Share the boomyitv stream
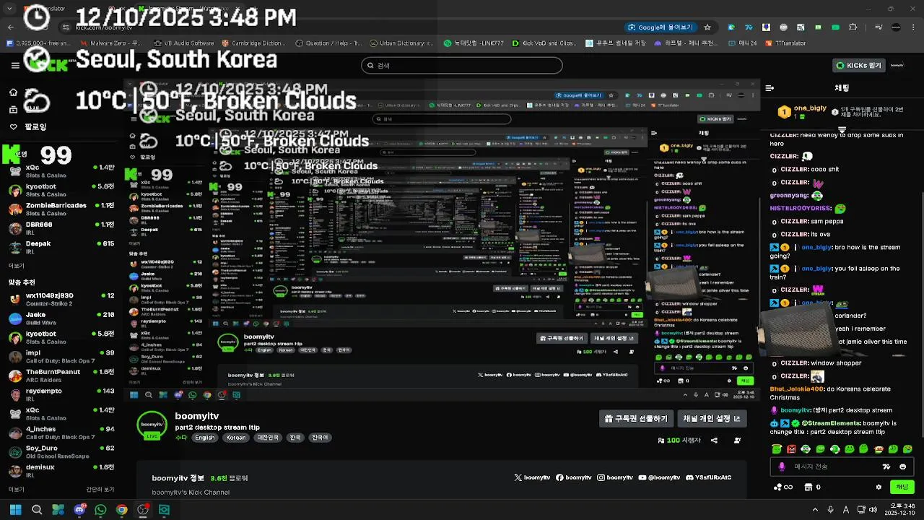Screen dimensions: 924x520 [x=714, y=440]
